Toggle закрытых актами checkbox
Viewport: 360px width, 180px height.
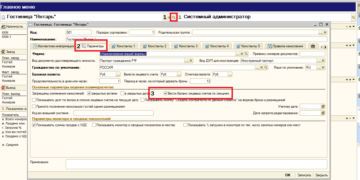click(x=89, y=93)
